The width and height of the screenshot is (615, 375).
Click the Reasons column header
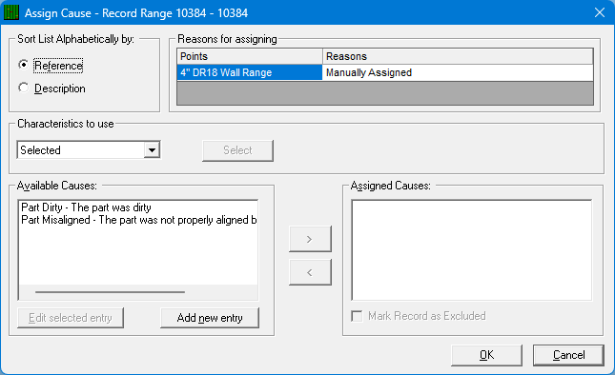458,56
